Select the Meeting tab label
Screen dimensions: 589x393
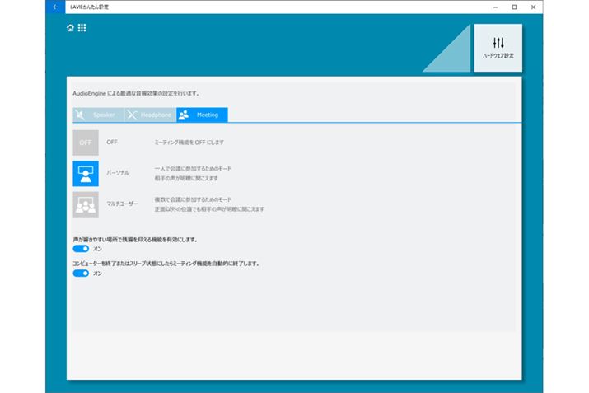click(x=207, y=115)
